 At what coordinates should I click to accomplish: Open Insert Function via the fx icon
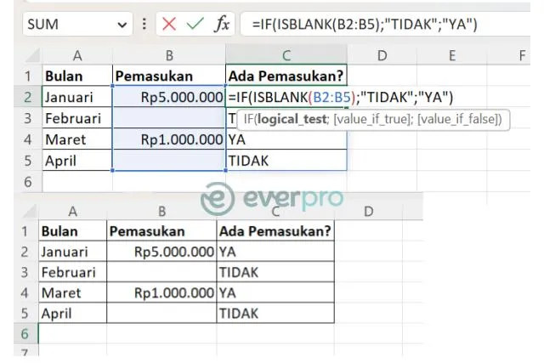(222, 25)
